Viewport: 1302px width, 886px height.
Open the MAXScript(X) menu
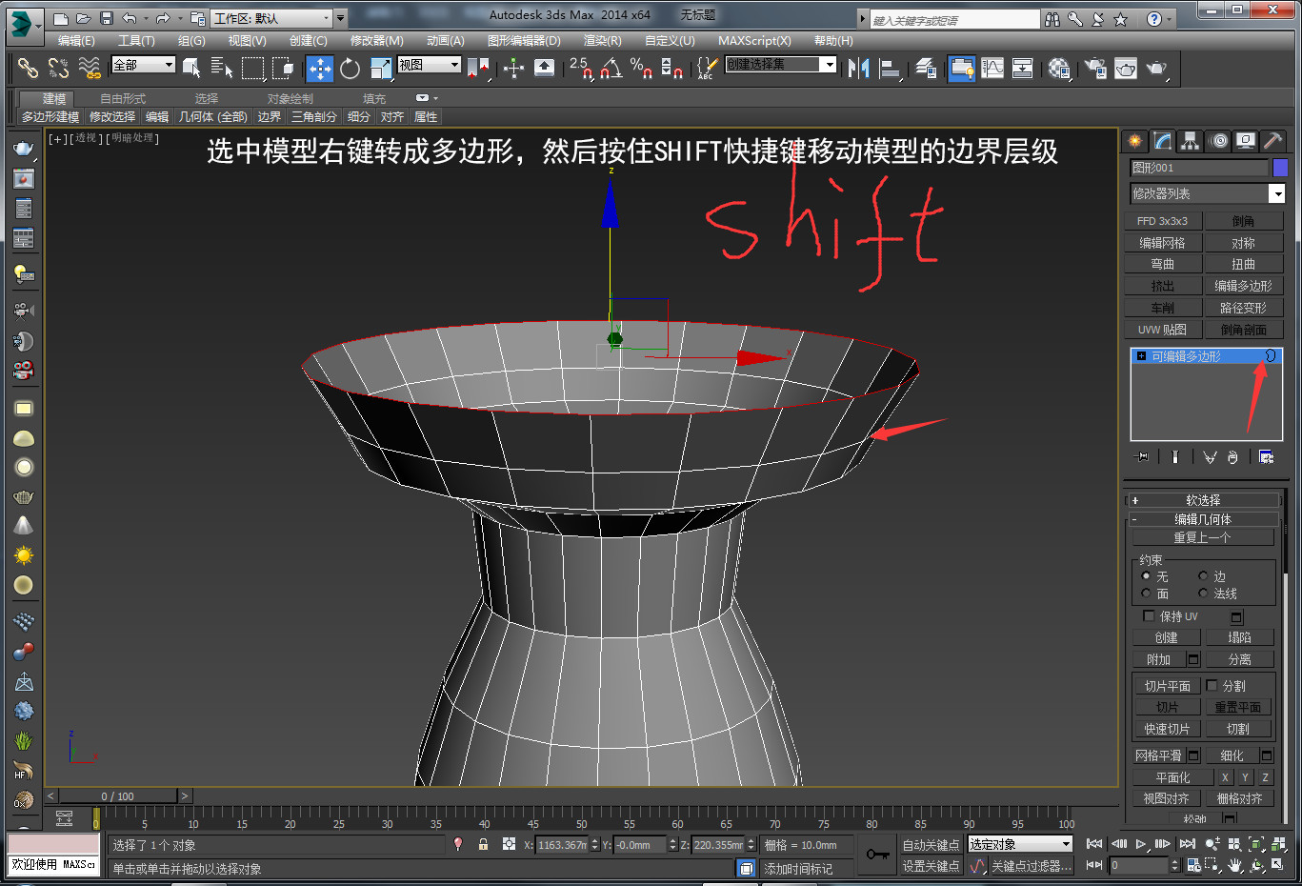click(754, 41)
